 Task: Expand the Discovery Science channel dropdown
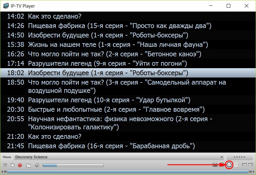tap(222, 157)
